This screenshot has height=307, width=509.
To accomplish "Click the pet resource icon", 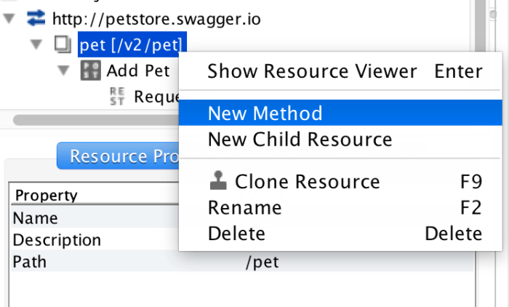I will [63, 44].
